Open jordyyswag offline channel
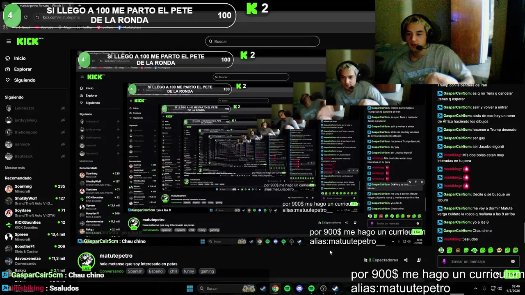Image resolution: width=525 pixels, height=295 pixels. tap(35, 120)
